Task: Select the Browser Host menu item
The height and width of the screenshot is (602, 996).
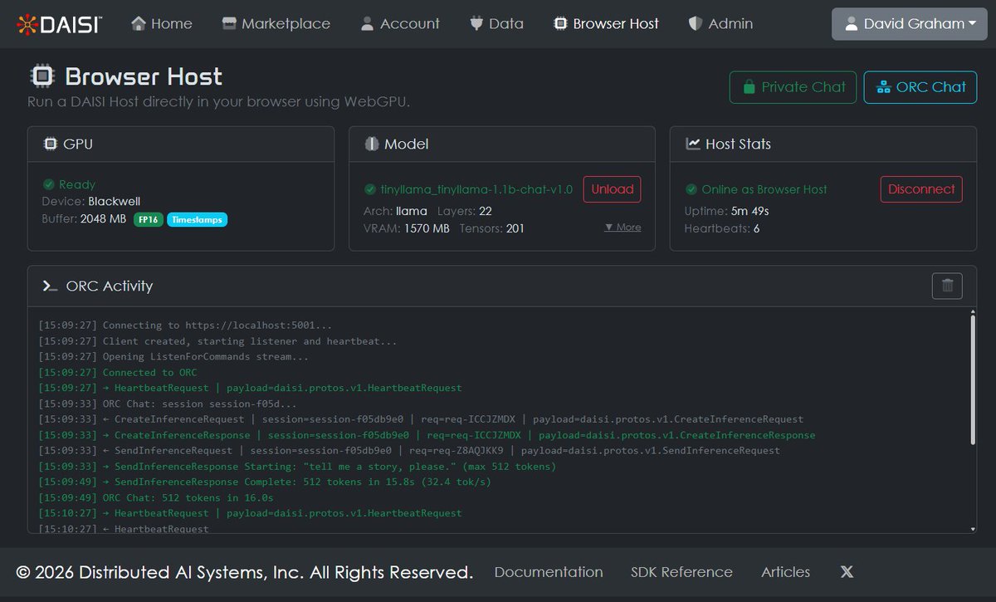Action: click(x=606, y=23)
